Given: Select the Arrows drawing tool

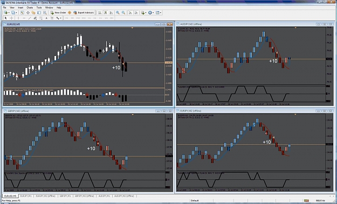Looking at the screenshot, I should [x=58, y=18].
